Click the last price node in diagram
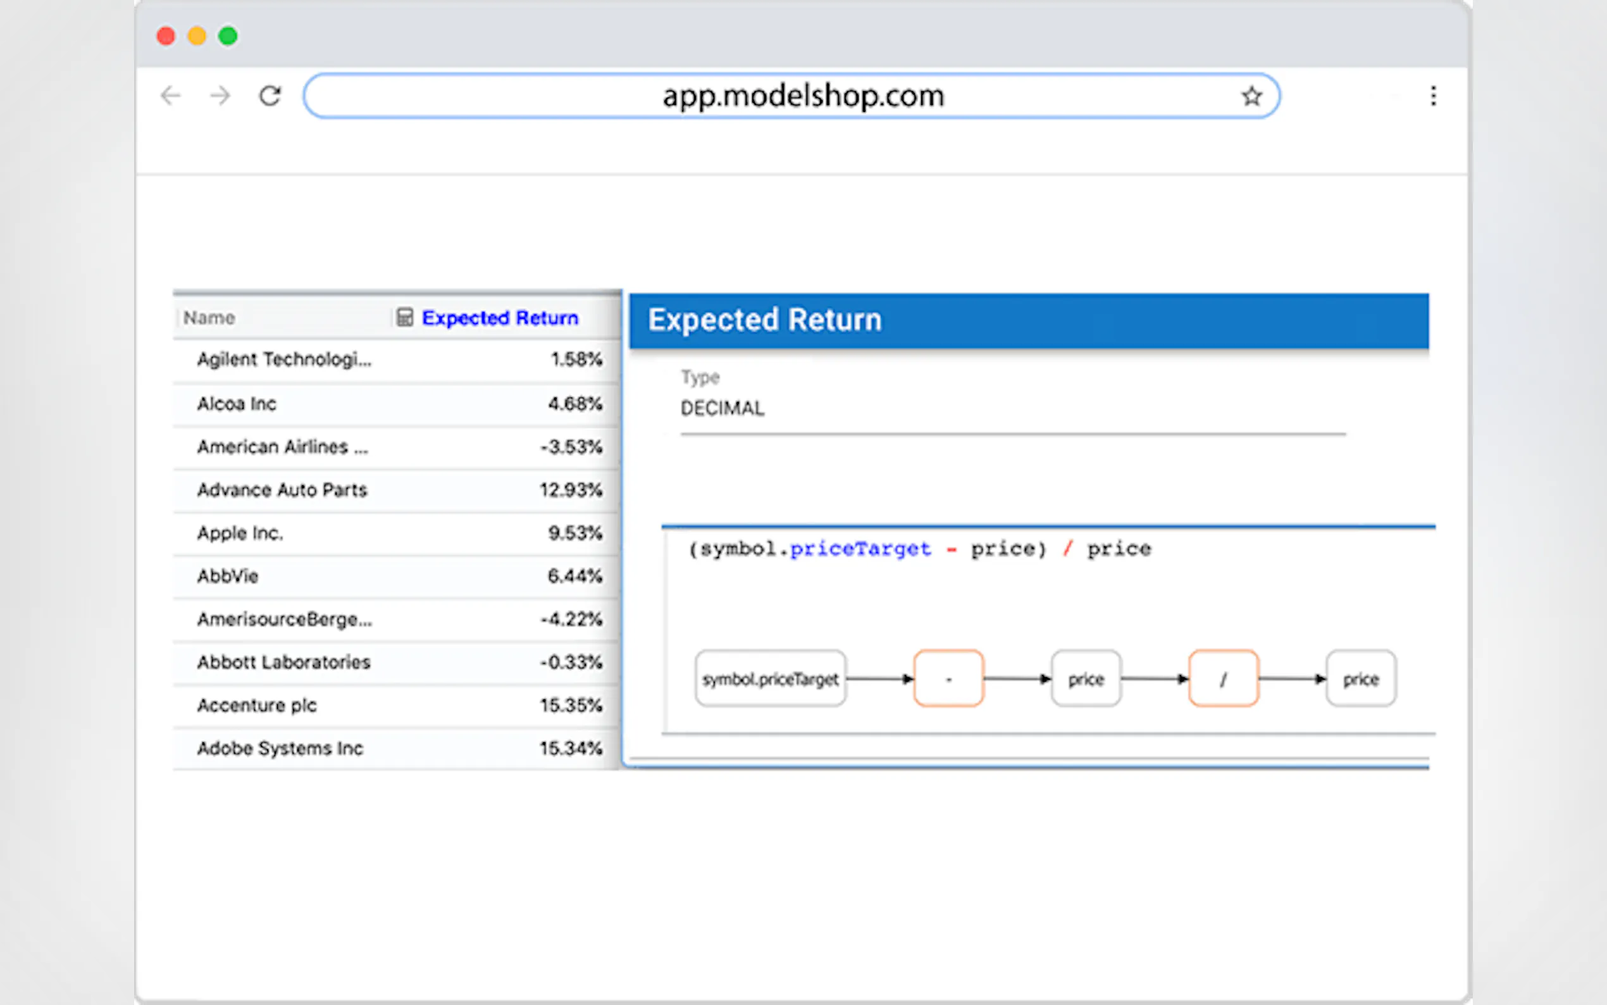Viewport: 1607px width, 1005px height. pyautogui.click(x=1360, y=678)
